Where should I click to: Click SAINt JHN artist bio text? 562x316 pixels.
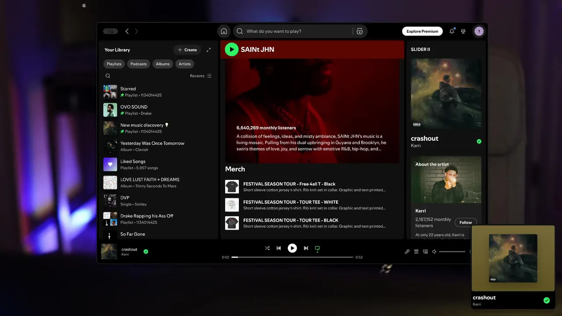coord(311,143)
